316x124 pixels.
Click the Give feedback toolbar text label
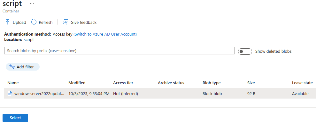pos(83,22)
